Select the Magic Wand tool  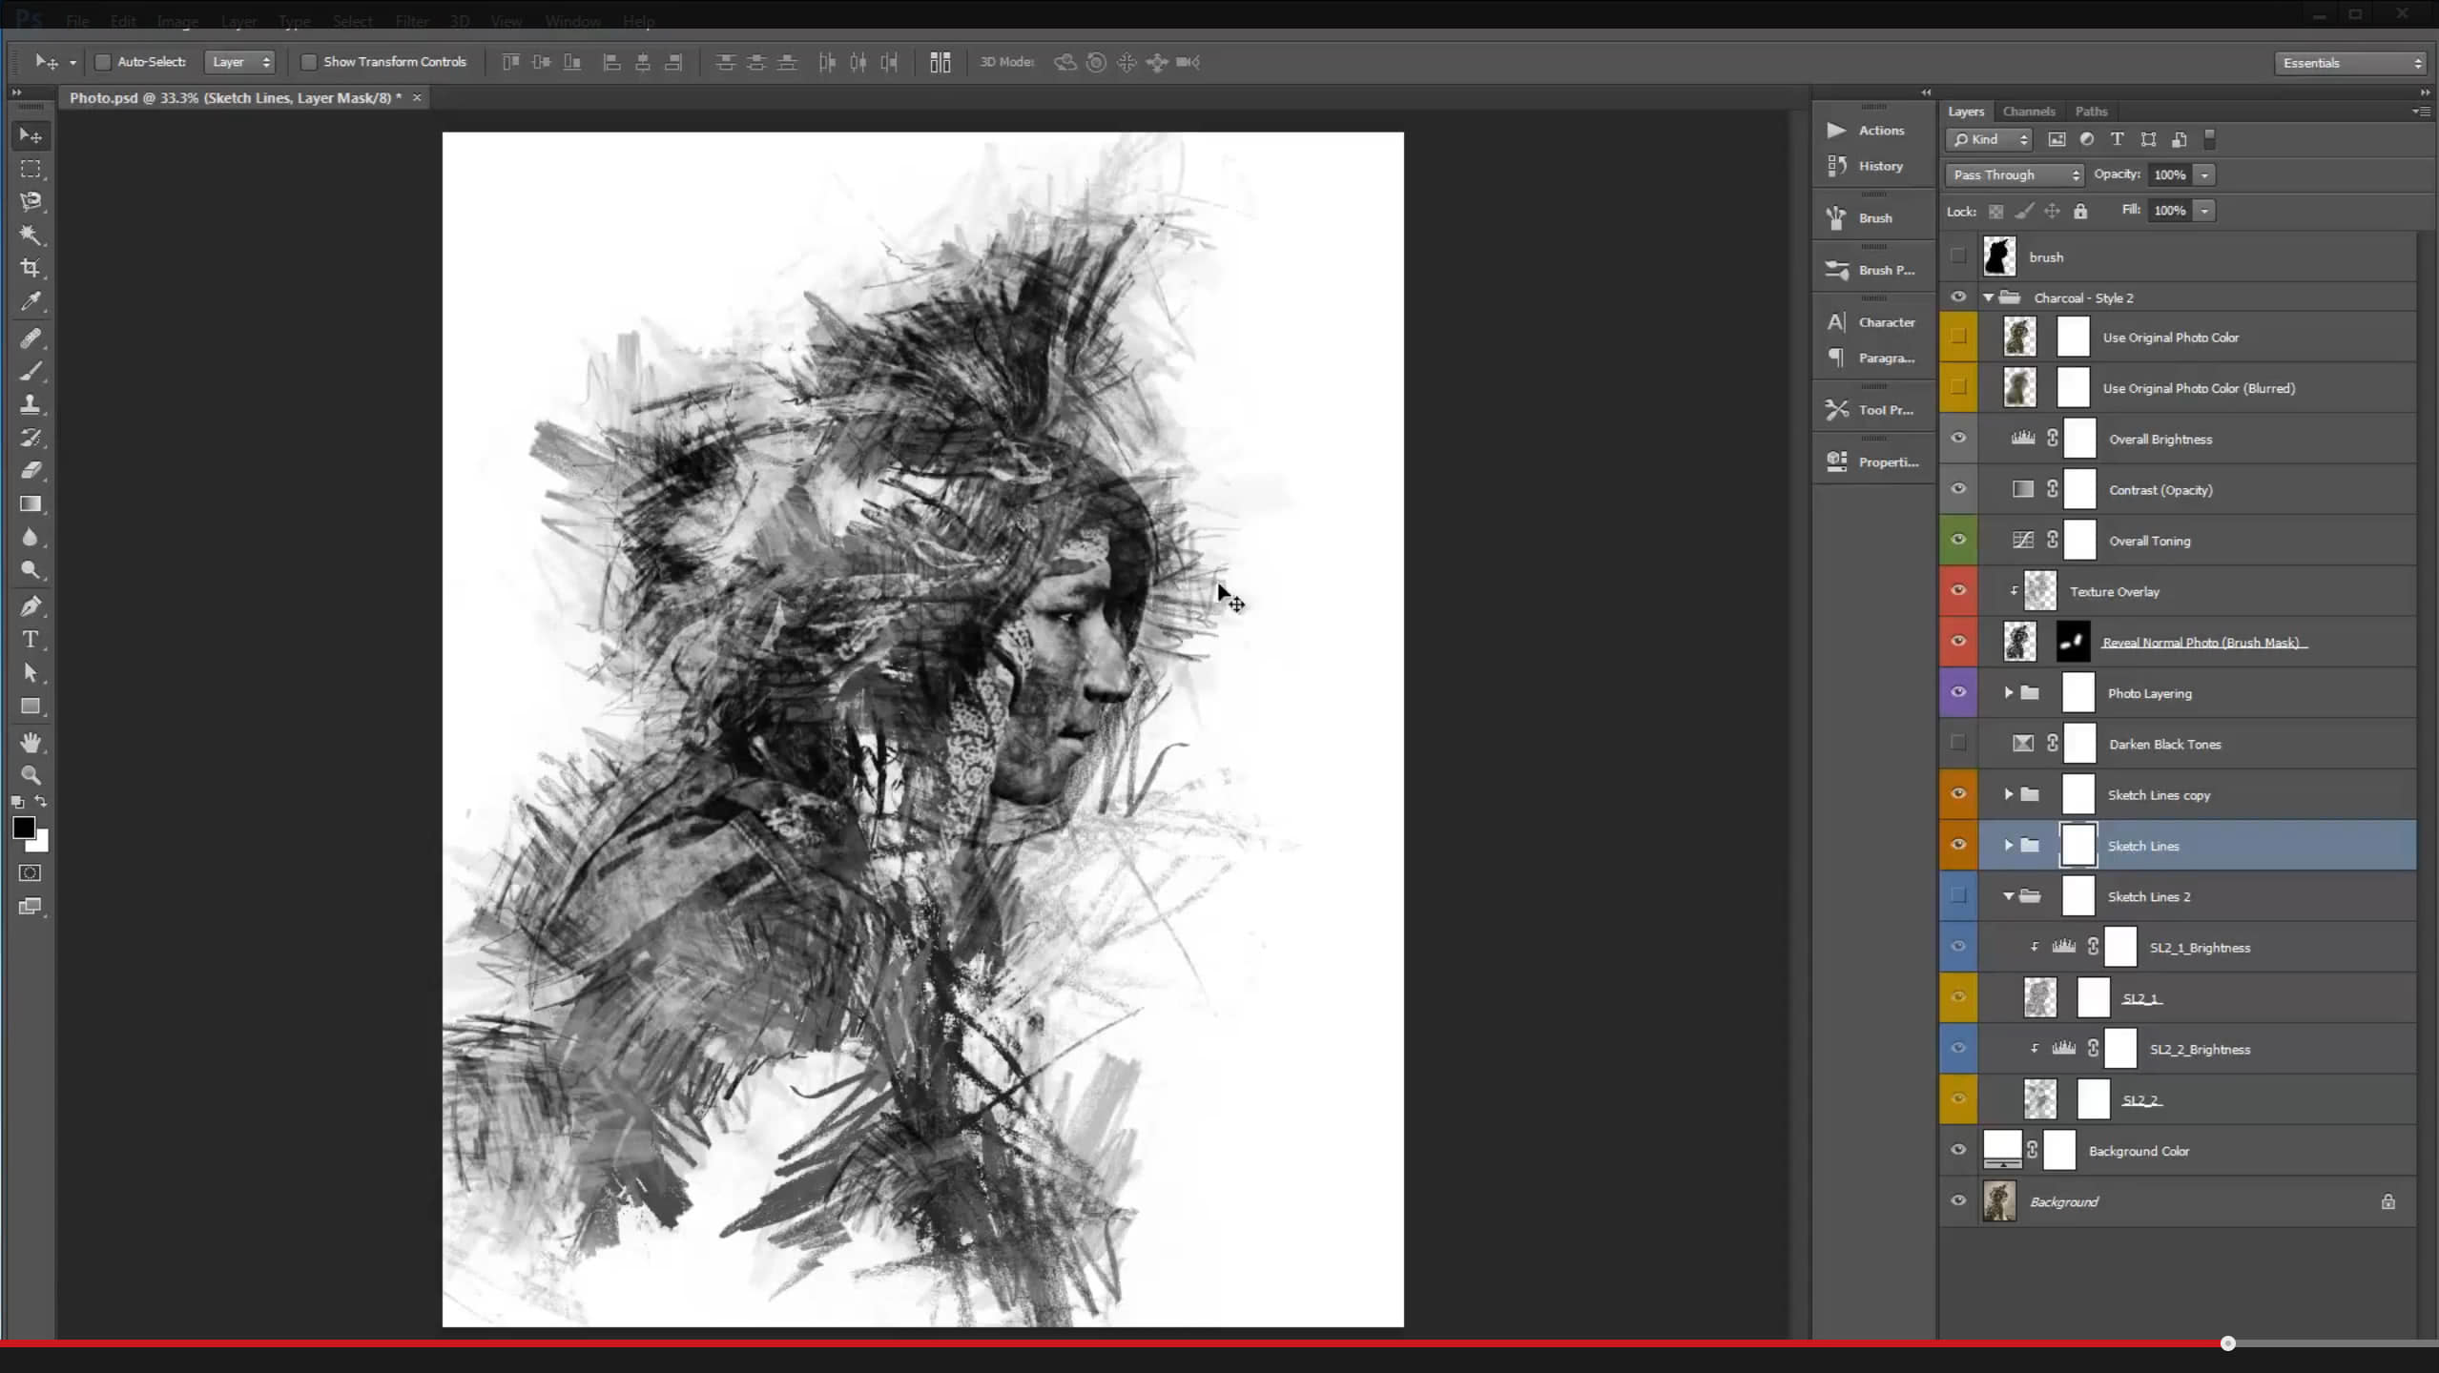pos(31,235)
